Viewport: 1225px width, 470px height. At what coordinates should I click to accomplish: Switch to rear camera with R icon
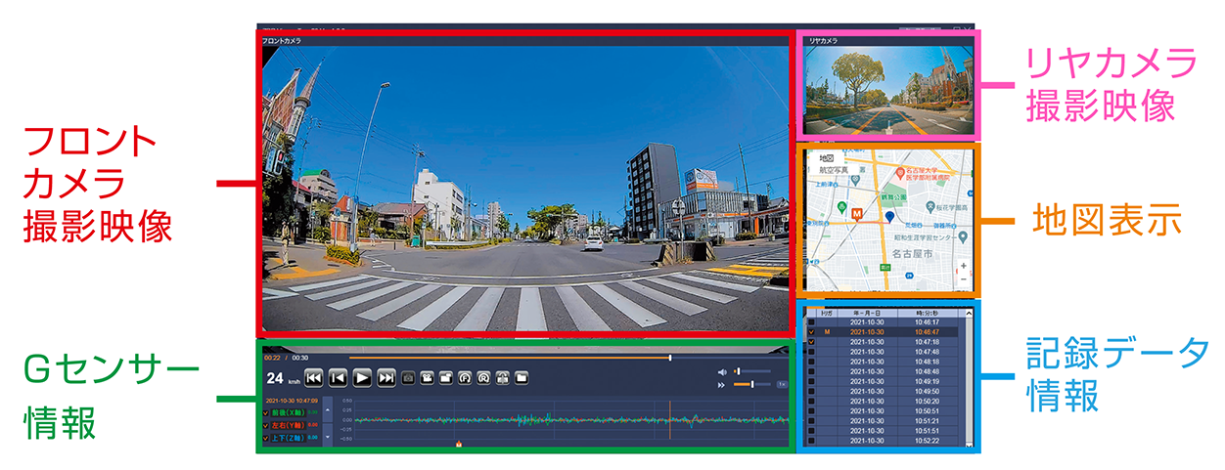(x=483, y=377)
